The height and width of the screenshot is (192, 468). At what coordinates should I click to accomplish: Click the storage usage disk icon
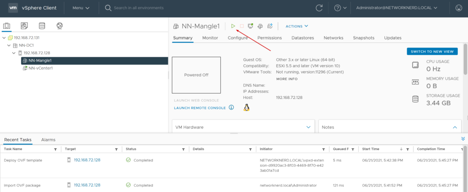coord(415,99)
